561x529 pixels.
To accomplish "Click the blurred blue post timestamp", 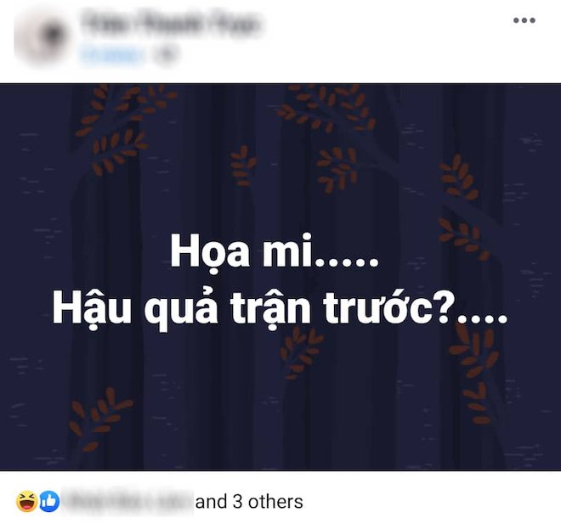I will tap(112, 55).
